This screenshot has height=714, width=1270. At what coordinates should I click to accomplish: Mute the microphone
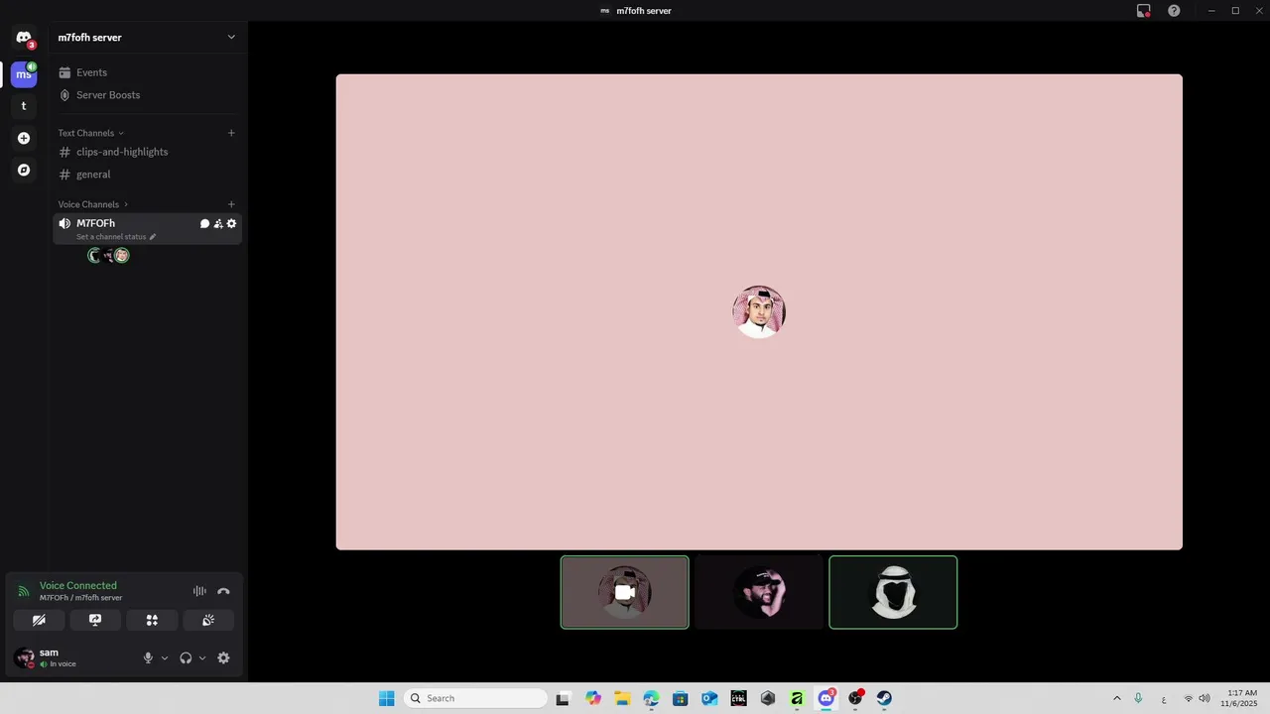click(x=148, y=658)
